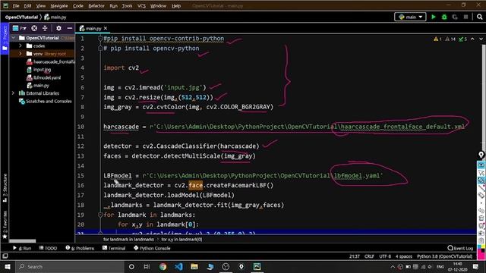
Task: Select the pointer arrow annotation tool
Action: pos(481,172)
